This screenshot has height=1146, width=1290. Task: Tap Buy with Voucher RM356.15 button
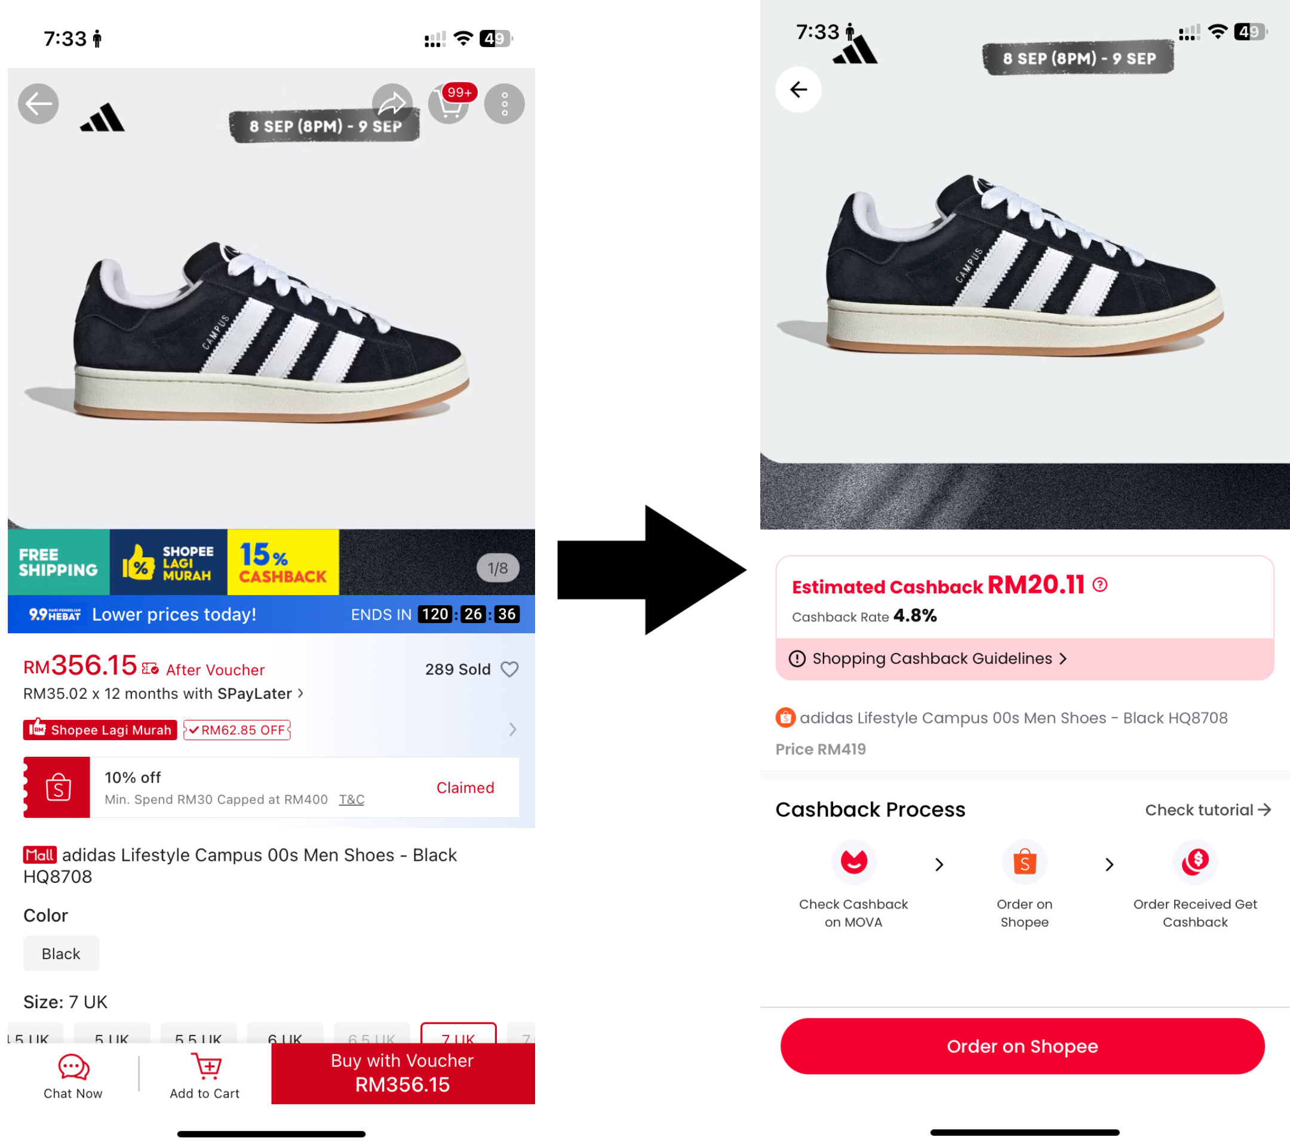(403, 1073)
